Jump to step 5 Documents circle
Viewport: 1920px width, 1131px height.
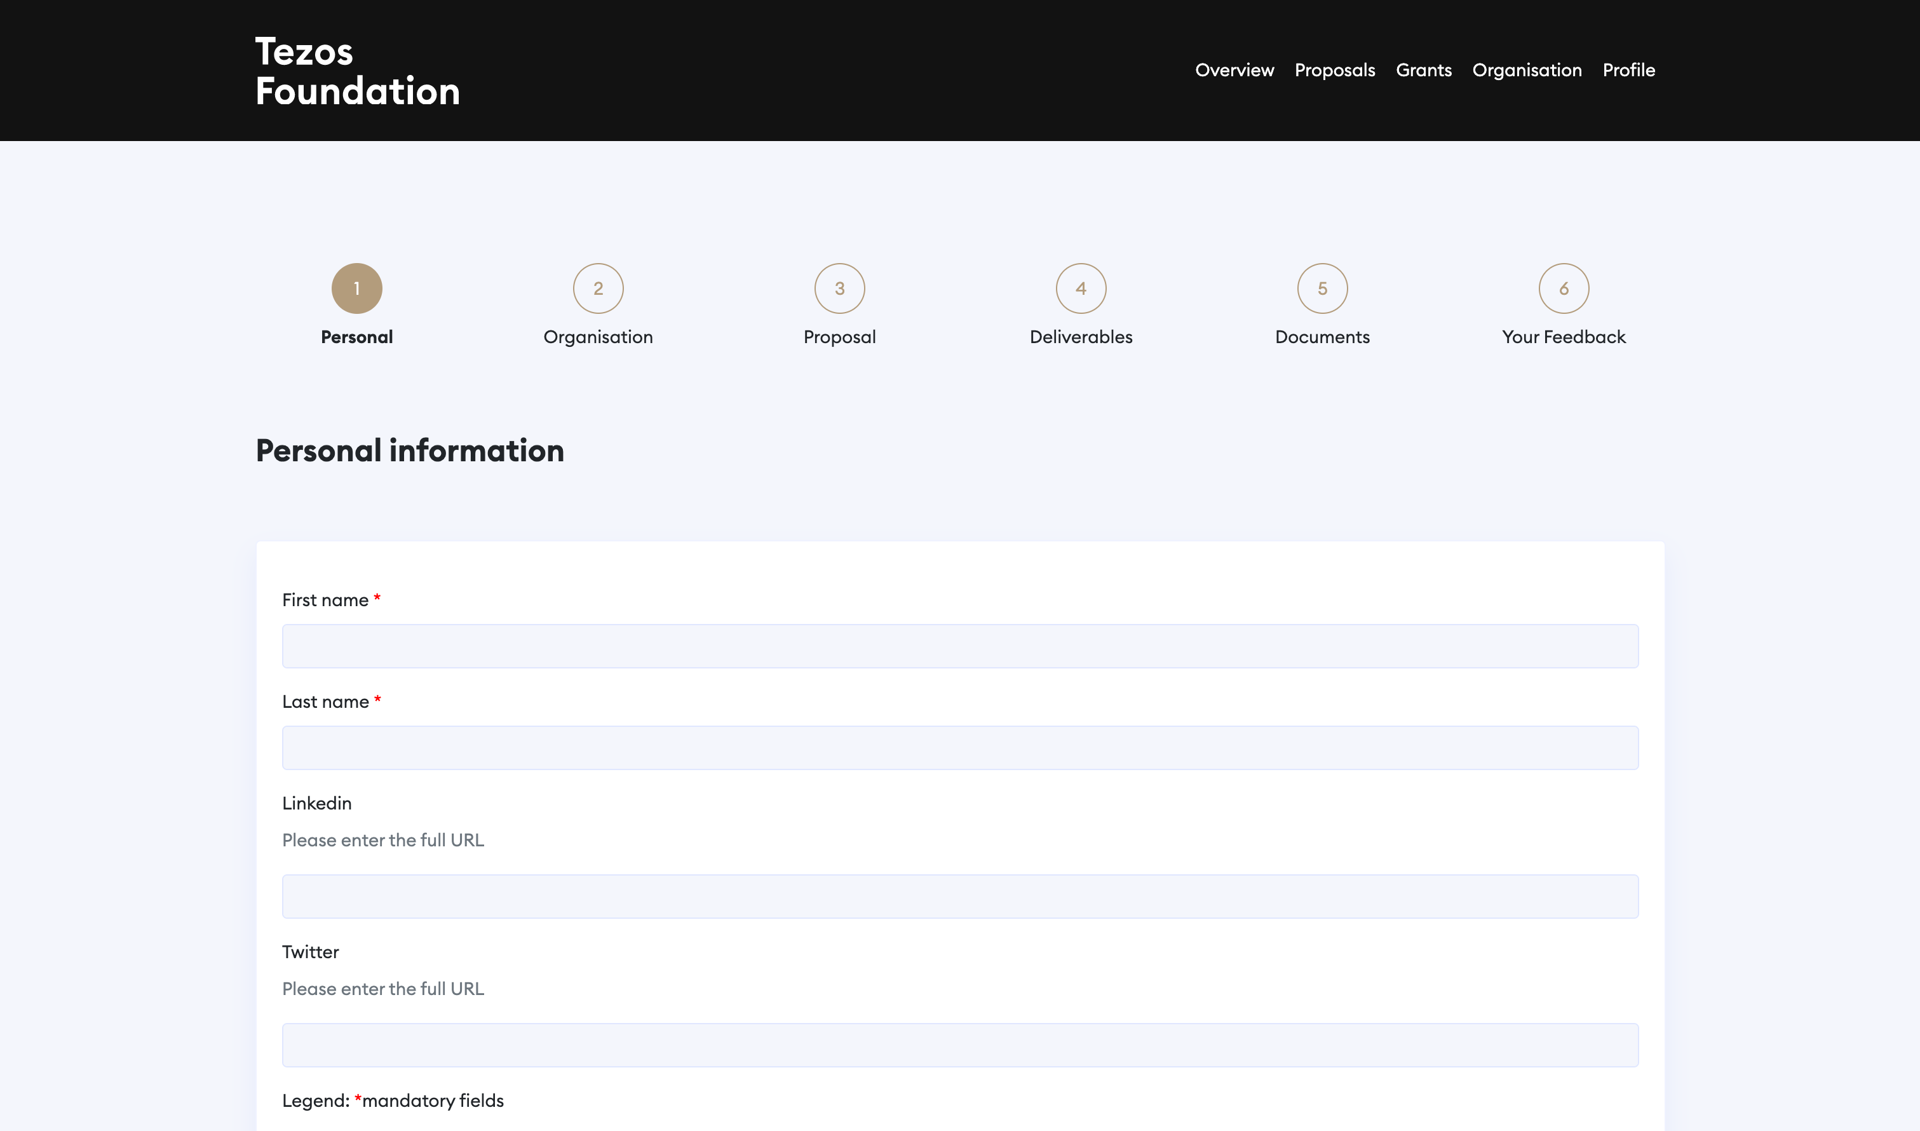click(x=1322, y=288)
